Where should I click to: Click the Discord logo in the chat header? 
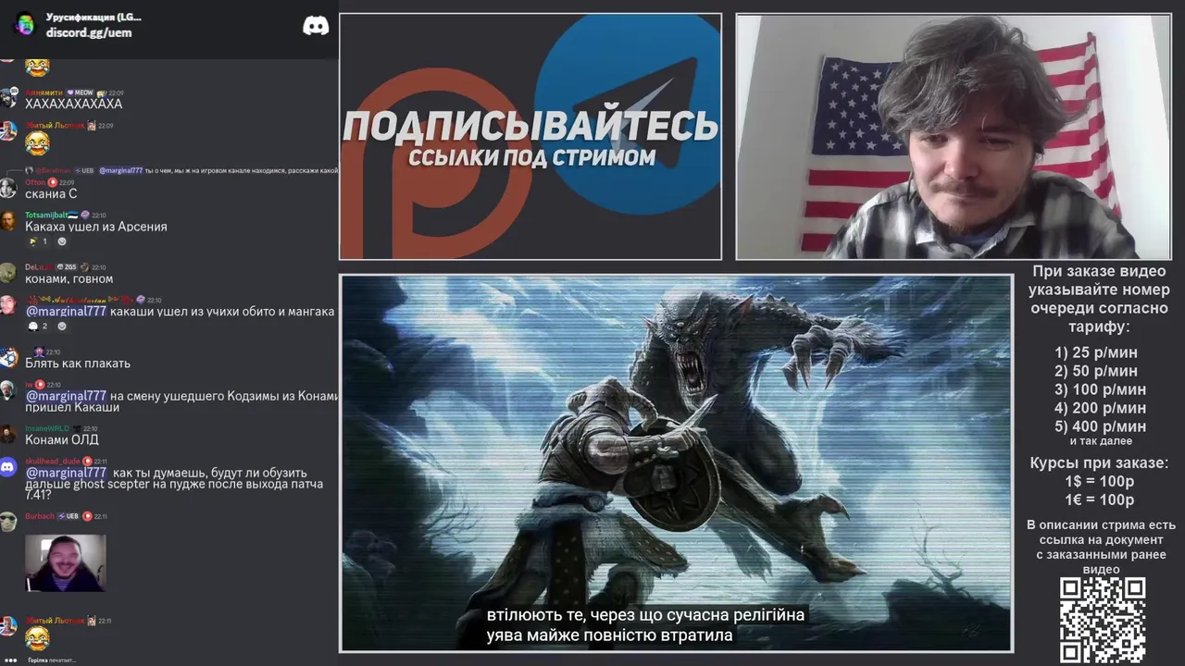click(x=316, y=25)
